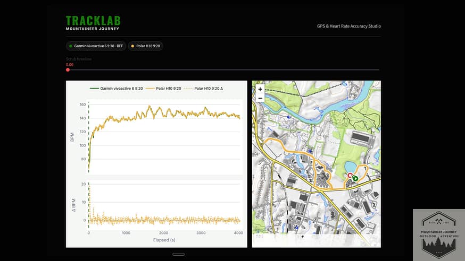465x261 pixels.
Task: Click the green start marker on map
Action: tap(355, 179)
